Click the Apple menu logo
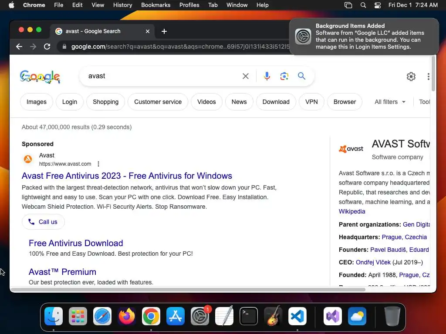The height and width of the screenshot is (334, 446). 11,5
